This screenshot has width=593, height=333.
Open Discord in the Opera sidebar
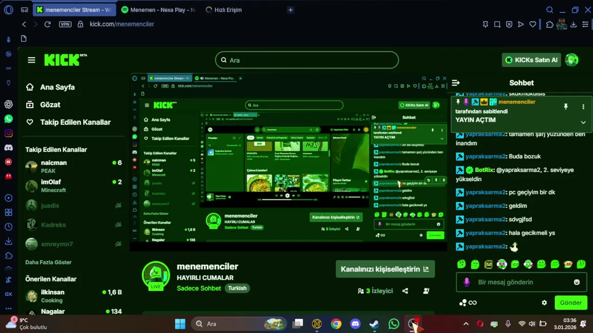point(8,148)
